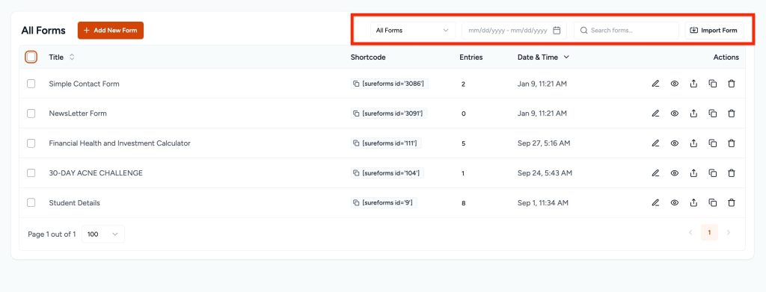Edit the Student Details form
The image size is (766, 292).
pos(655,203)
